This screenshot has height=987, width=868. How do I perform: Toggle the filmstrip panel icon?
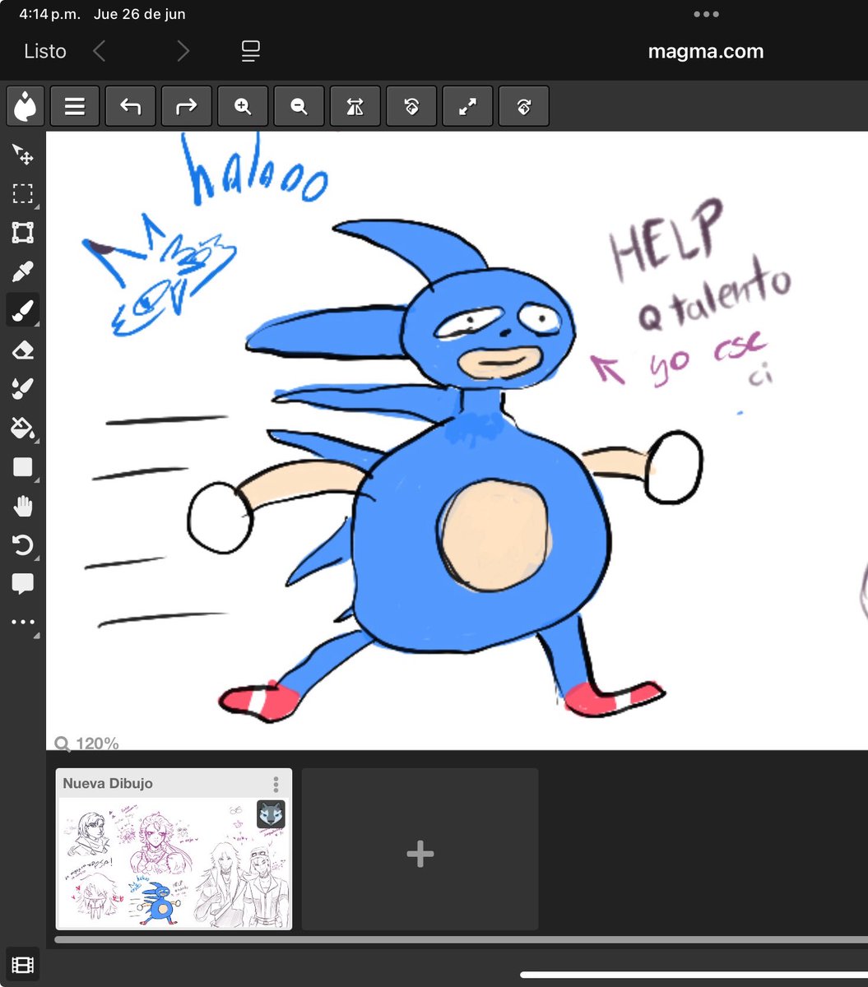[x=23, y=965]
